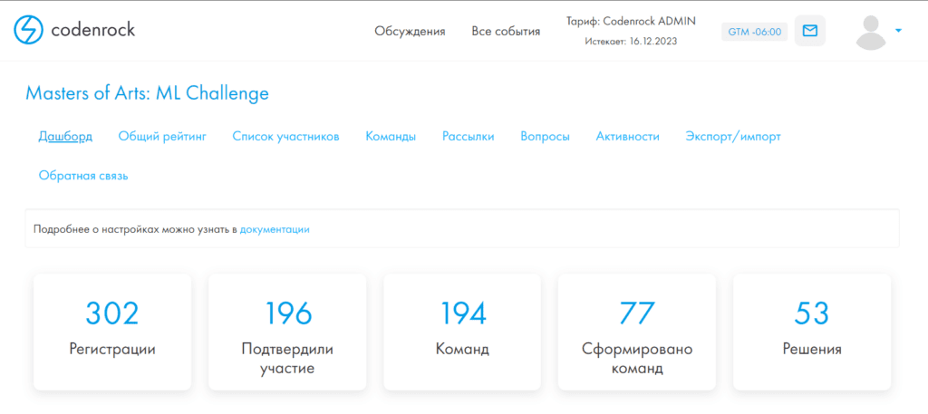Open the 302 Регистрации card
The width and height of the screenshot is (928, 414).
point(112,332)
